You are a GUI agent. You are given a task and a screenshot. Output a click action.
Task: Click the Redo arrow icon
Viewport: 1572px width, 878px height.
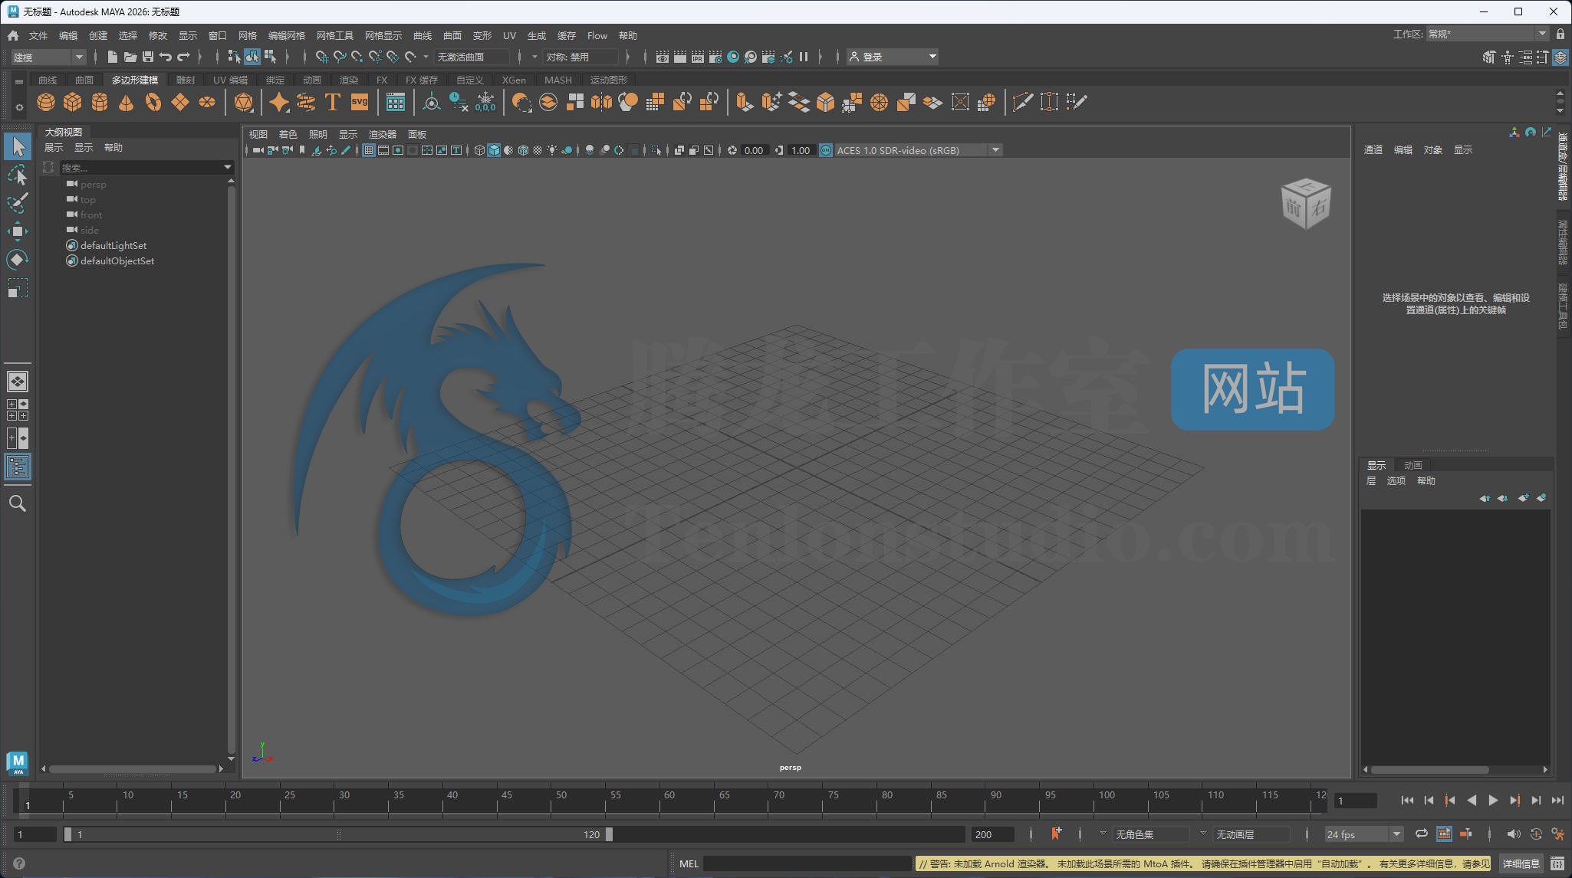point(183,57)
